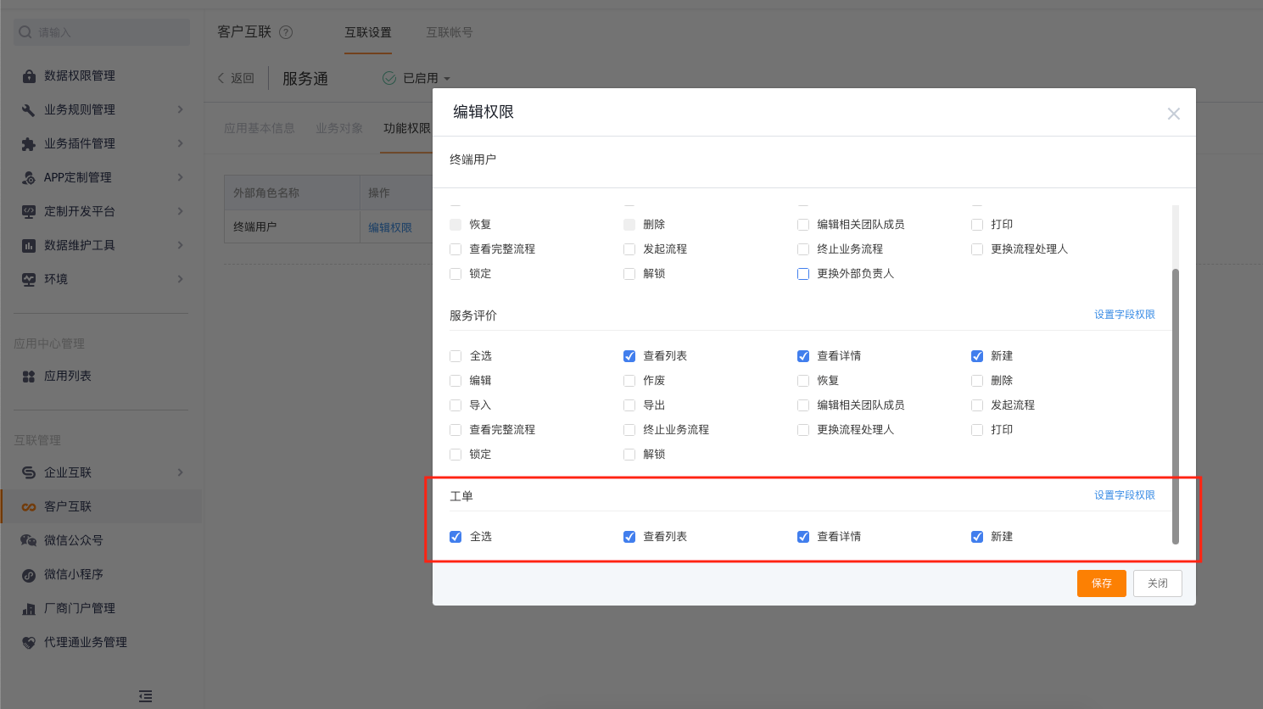Click 编辑权限 link in 终端用户 row
Screen dimensions: 1263x709
pos(390,227)
